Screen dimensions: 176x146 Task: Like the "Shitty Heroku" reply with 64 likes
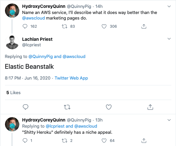[x=104, y=141]
